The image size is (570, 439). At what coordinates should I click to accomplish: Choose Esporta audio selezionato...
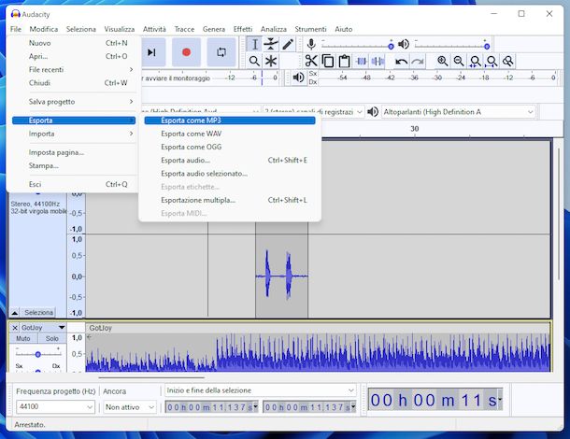pyautogui.click(x=230, y=174)
